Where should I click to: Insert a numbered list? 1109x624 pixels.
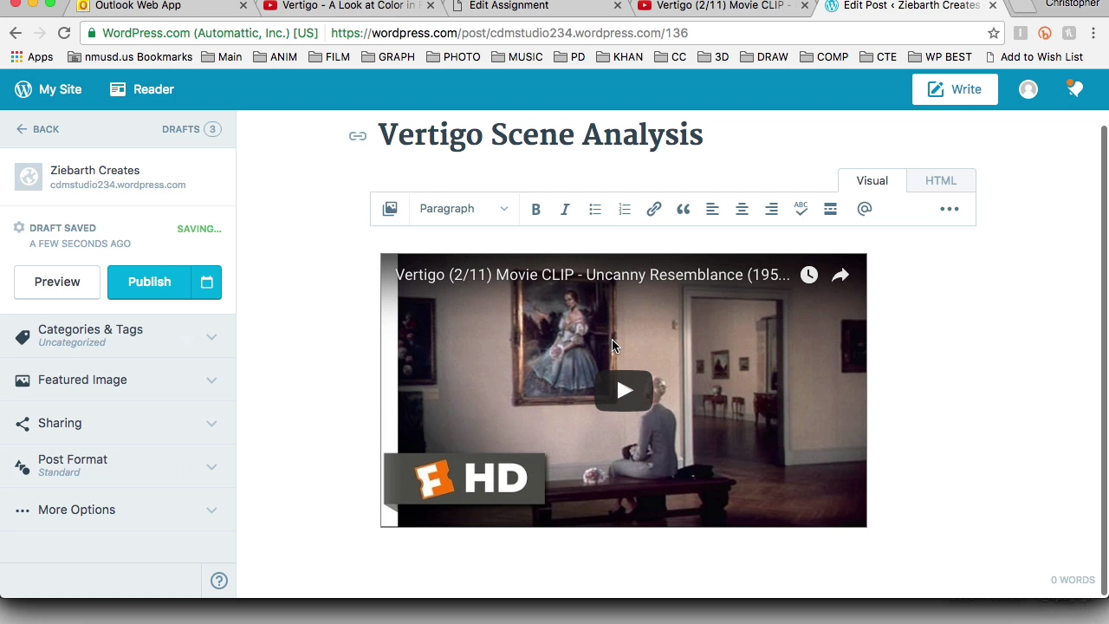pyautogui.click(x=625, y=209)
